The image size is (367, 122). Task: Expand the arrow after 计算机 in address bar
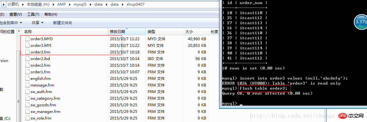tap(23, 4)
